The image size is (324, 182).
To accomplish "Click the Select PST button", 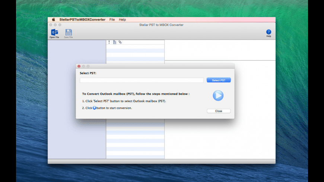I will 219,80.
